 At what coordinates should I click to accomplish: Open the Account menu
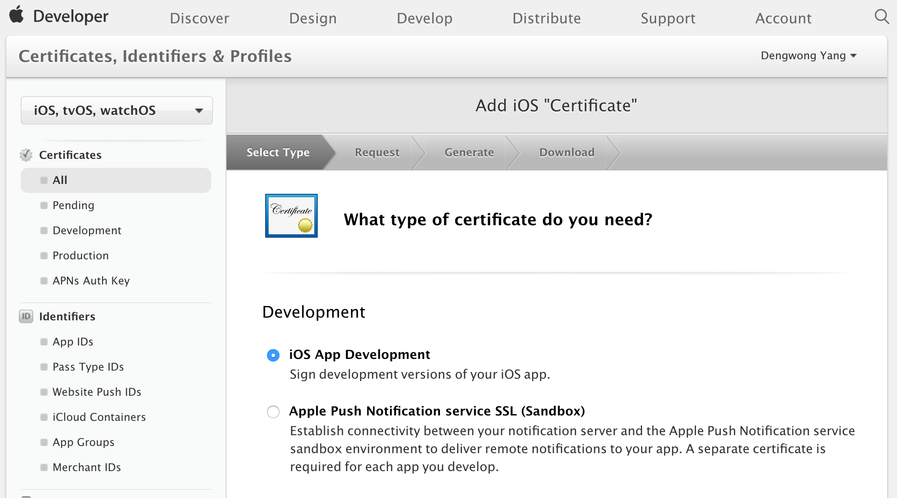click(x=783, y=18)
